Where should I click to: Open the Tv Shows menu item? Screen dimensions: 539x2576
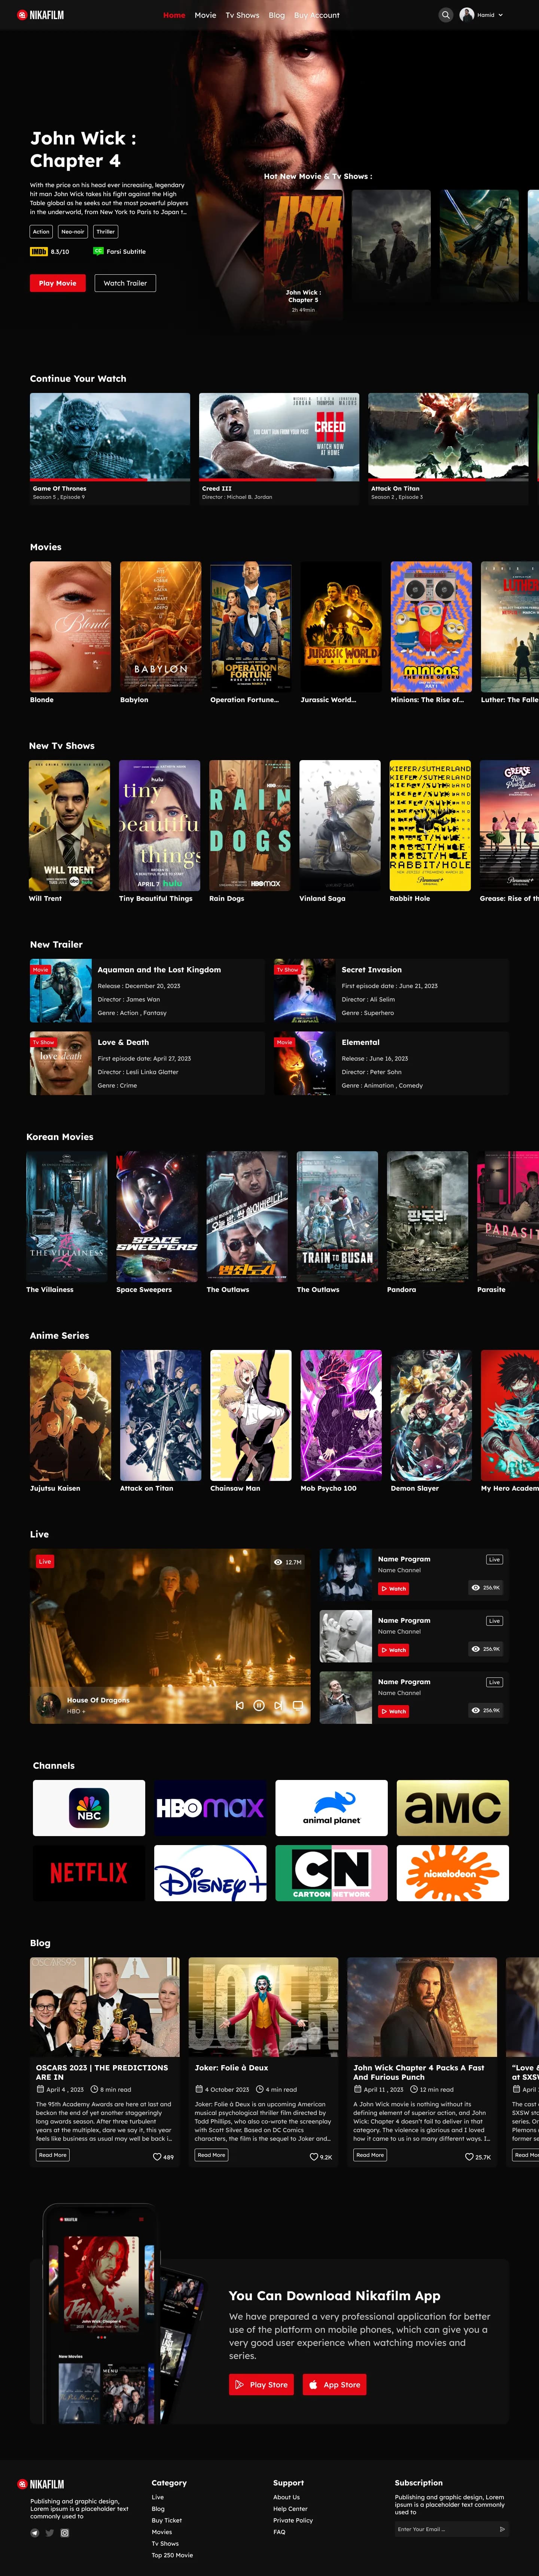(x=242, y=15)
